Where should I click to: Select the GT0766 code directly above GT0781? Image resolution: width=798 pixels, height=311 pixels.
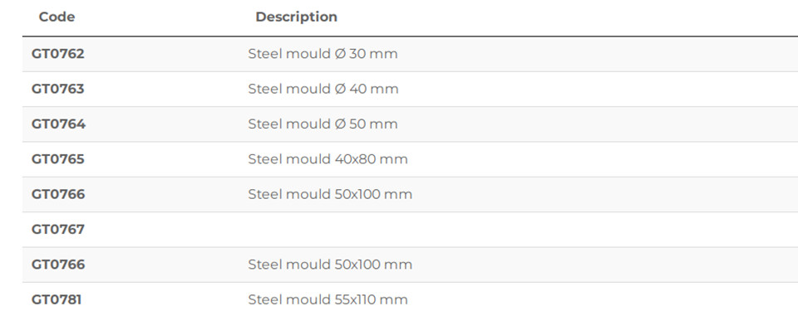coord(58,265)
